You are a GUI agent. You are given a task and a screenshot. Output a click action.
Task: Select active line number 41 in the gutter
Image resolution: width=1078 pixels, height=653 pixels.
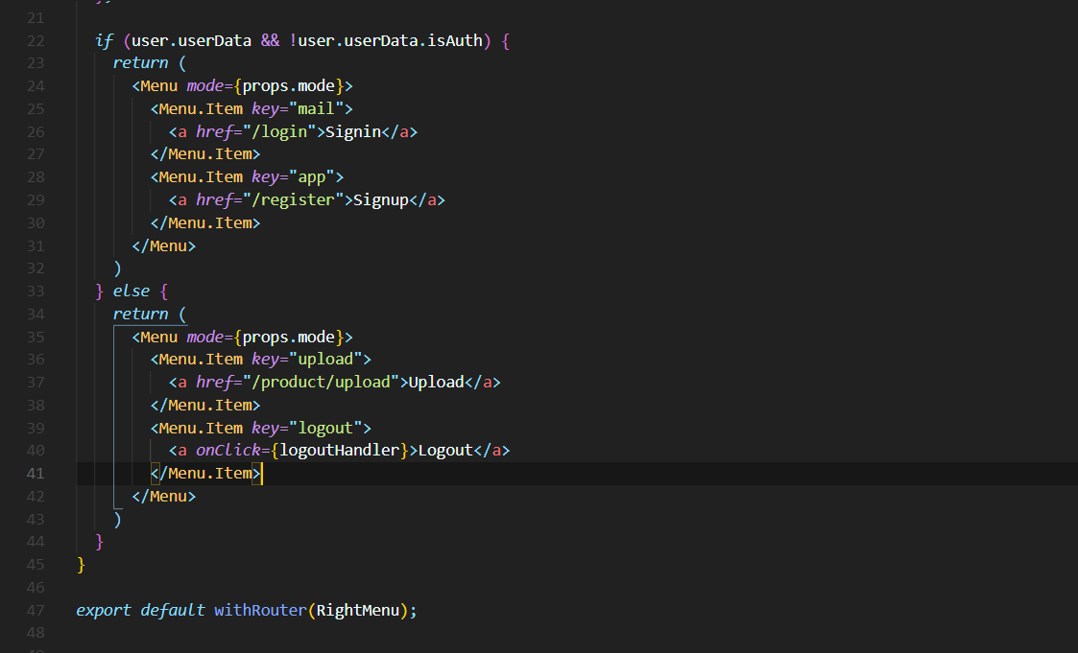coord(36,474)
